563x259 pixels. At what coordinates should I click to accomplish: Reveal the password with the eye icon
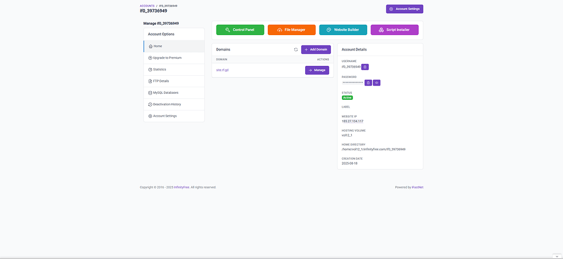pos(377,83)
